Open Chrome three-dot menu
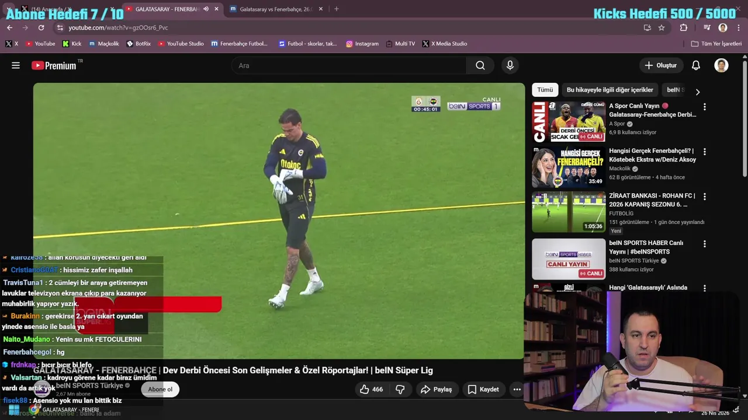 (739, 27)
